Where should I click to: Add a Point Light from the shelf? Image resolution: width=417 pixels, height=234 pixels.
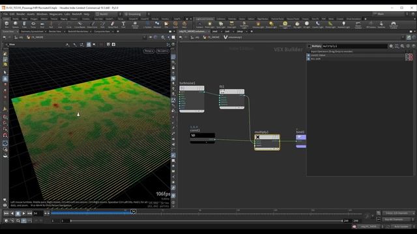210,25
